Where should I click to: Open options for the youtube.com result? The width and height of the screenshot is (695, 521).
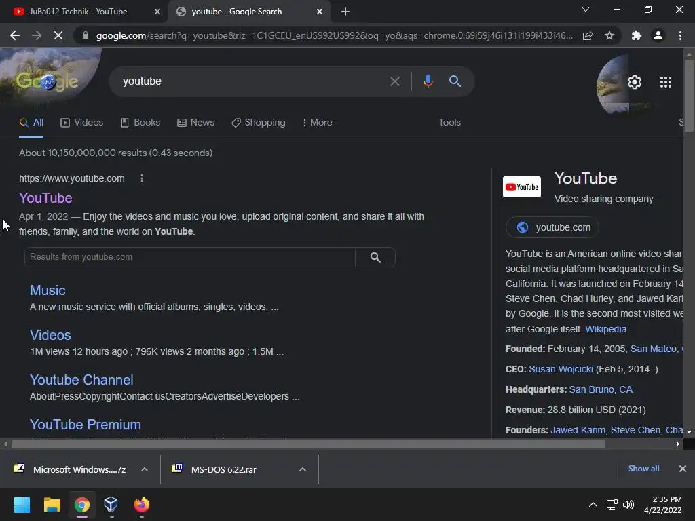[142, 178]
